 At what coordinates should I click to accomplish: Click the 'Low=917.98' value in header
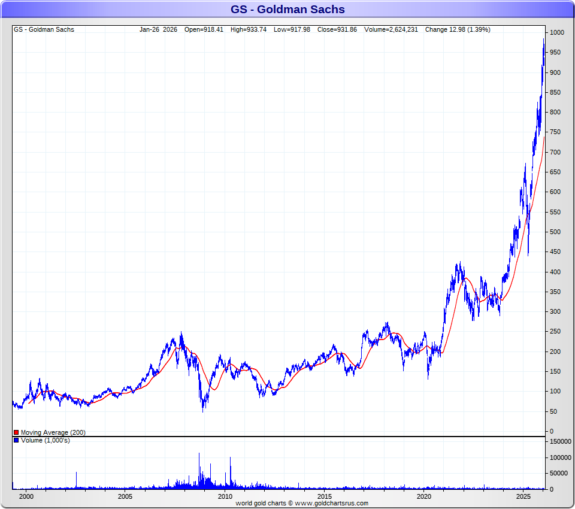tap(292, 29)
